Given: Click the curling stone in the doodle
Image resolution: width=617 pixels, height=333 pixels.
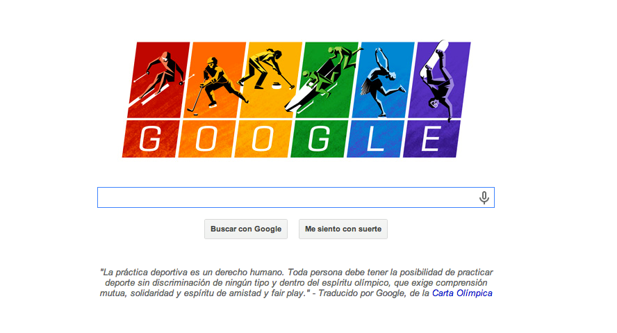Looking at the screenshot, I should pos(277,85).
